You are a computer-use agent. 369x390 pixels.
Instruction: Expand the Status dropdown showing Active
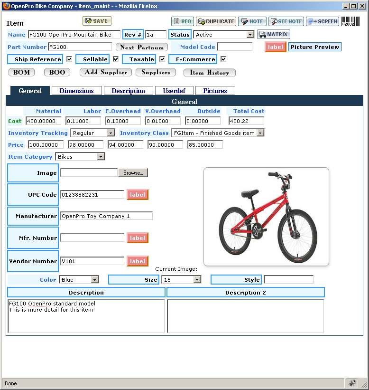(x=250, y=35)
